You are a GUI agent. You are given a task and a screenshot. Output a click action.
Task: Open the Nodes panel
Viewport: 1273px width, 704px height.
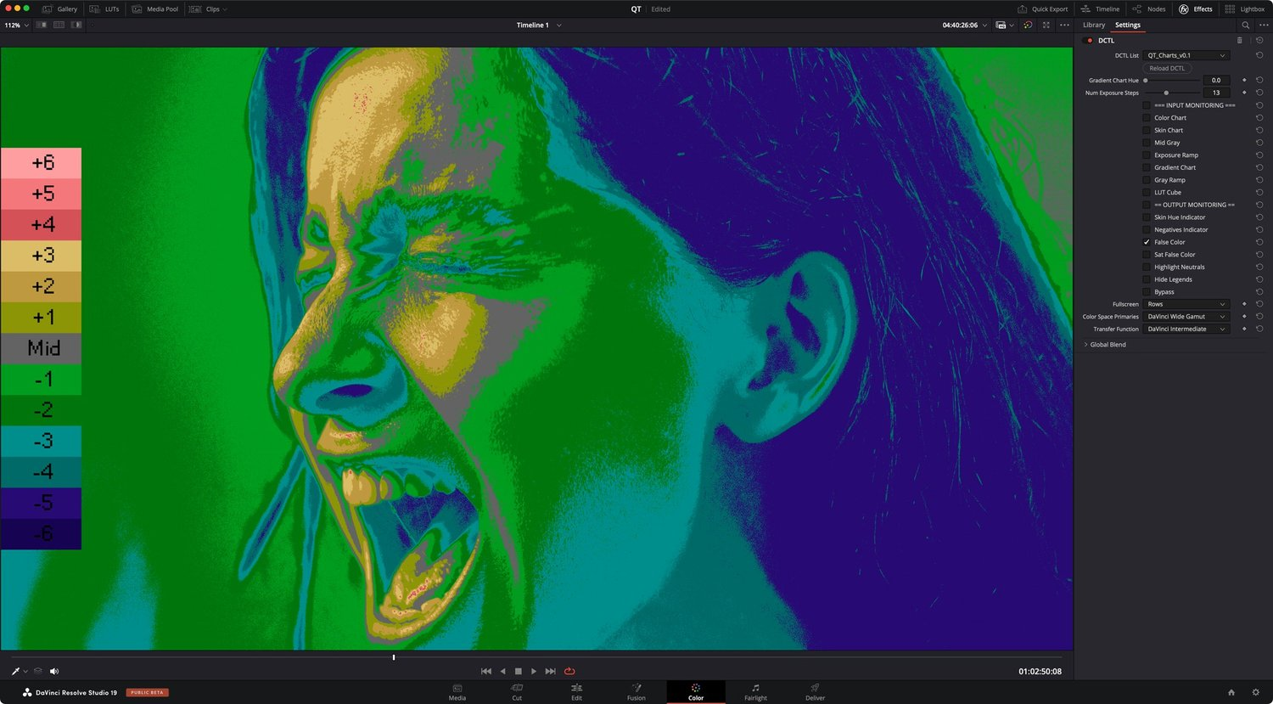[1148, 8]
